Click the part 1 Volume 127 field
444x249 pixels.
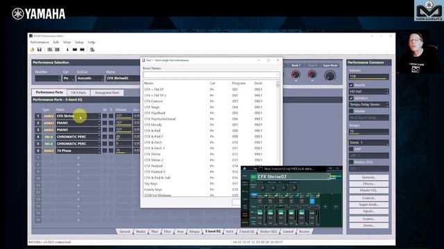click(123, 116)
